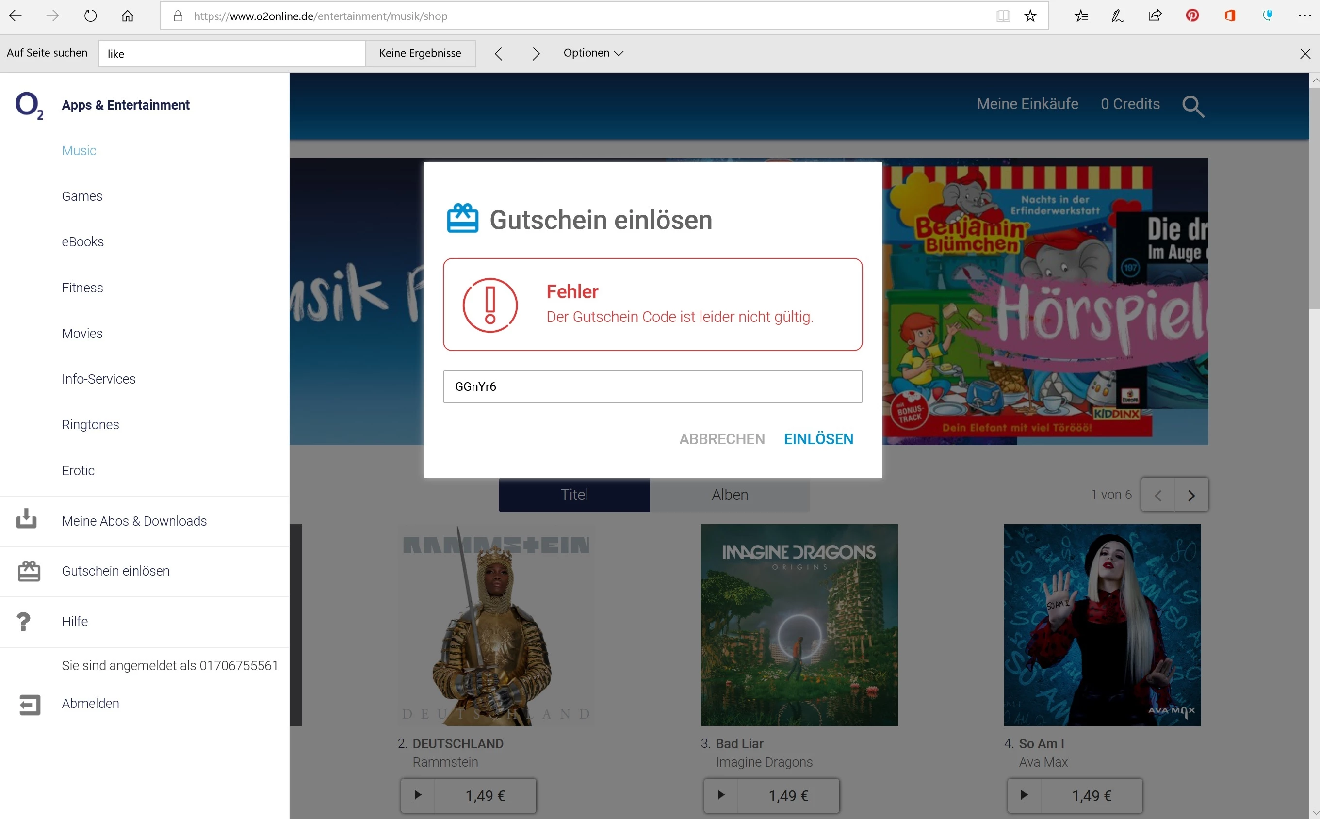Open the Pinterest browser extension icon
Viewport: 1320px width, 819px height.
[x=1192, y=16]
